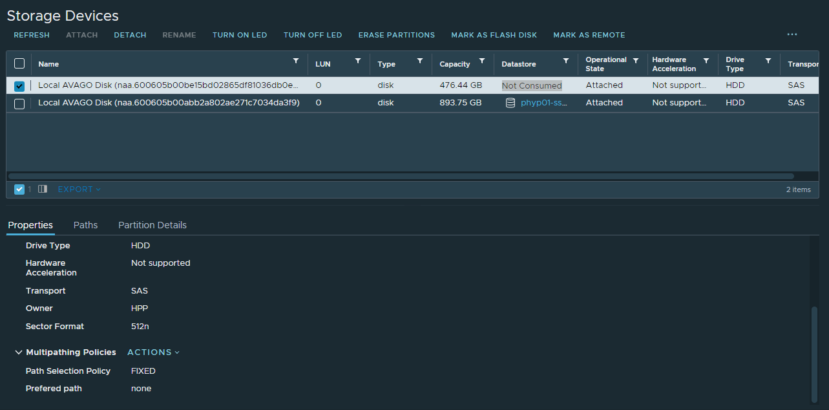Click the FIXED path selection policy value
Viewport: 829px width, 410px height.
pyautogui.click(x=143, y=371)
